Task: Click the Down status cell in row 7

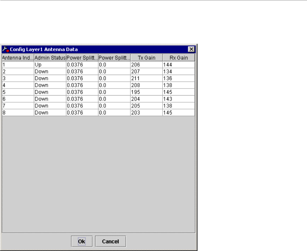Action: (x=50, y=106)
